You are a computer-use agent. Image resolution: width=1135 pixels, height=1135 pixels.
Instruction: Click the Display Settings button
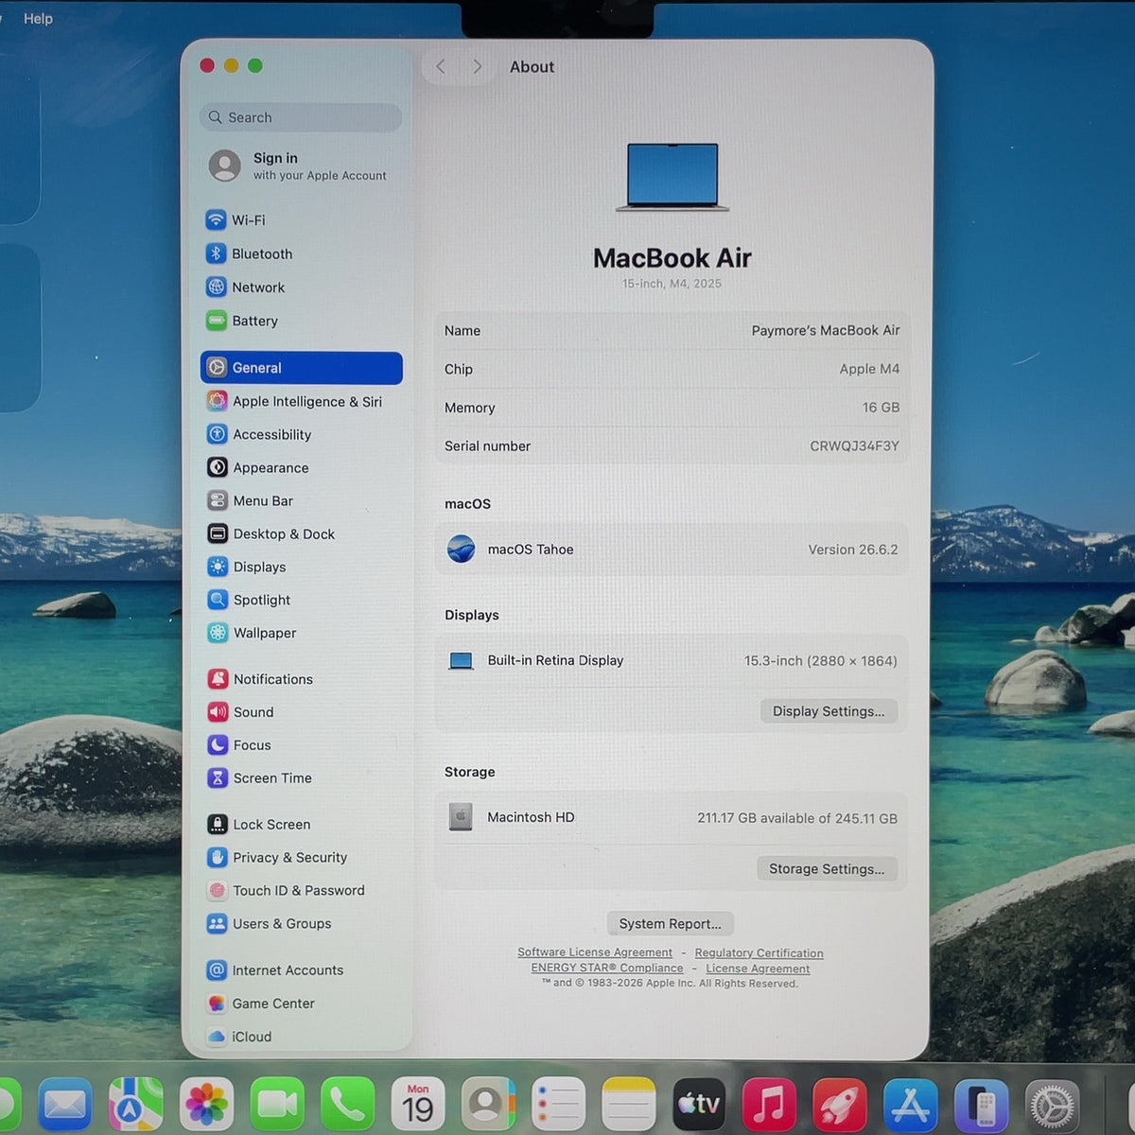829,711
